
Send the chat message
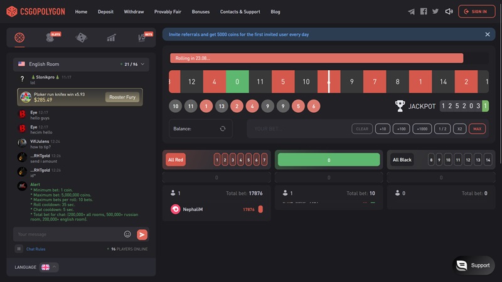[x=142, y=234]
